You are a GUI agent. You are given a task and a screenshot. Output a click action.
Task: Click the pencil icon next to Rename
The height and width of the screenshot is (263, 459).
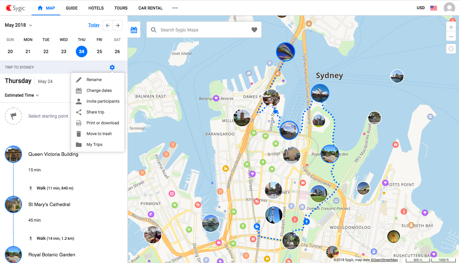coord(79,80)
